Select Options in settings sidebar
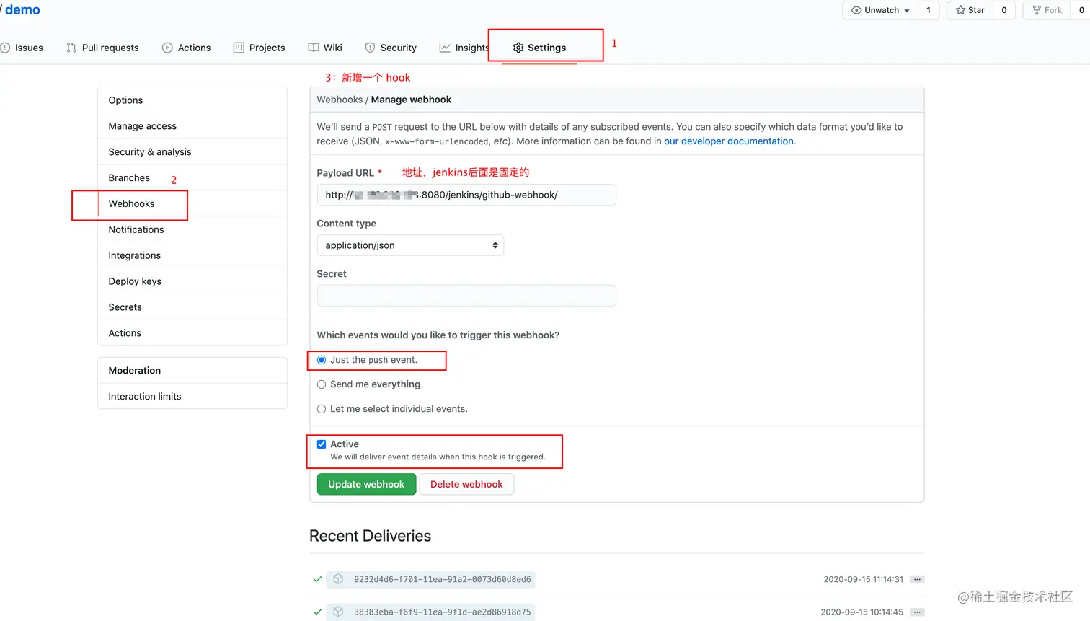Viewport: 1090px width, 621px height. coord(192,100)
